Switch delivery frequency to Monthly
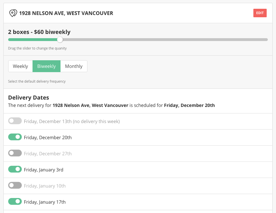276x213 pixels. pyautogui.click(x=74, y=66)
